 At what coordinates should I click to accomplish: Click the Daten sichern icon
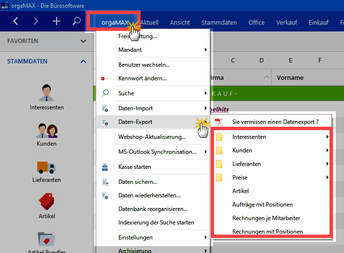pyautogui.click(x=105, y=182)
